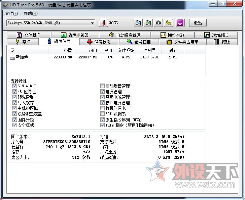Toggle the 48 位寻址 checkbox

pos(14,91)
